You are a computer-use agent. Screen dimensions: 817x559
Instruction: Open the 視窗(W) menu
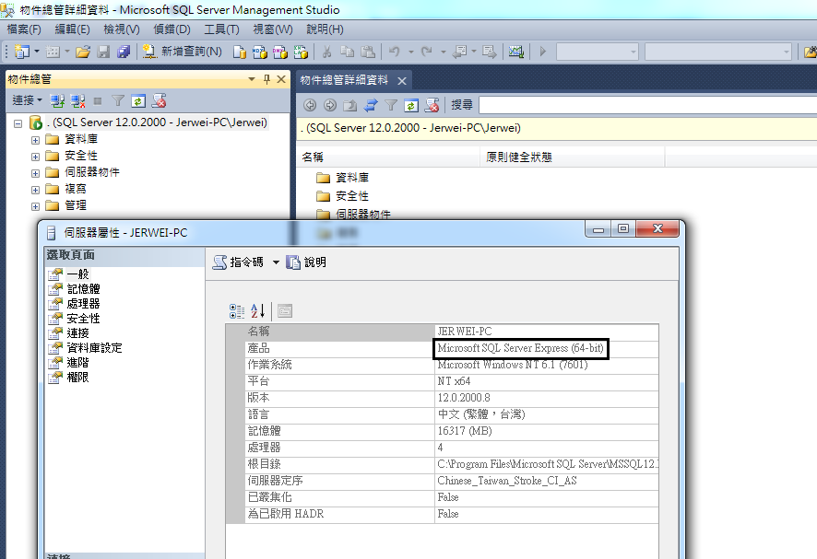(x=273, y=29)
